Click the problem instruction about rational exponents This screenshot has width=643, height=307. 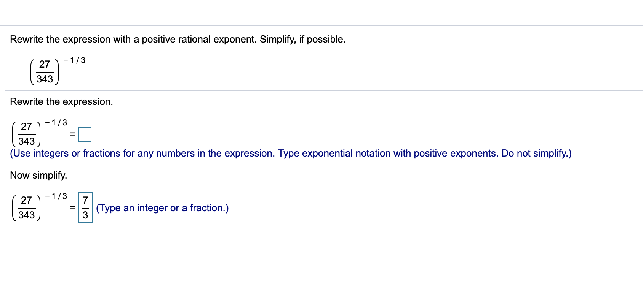[178, 39]
